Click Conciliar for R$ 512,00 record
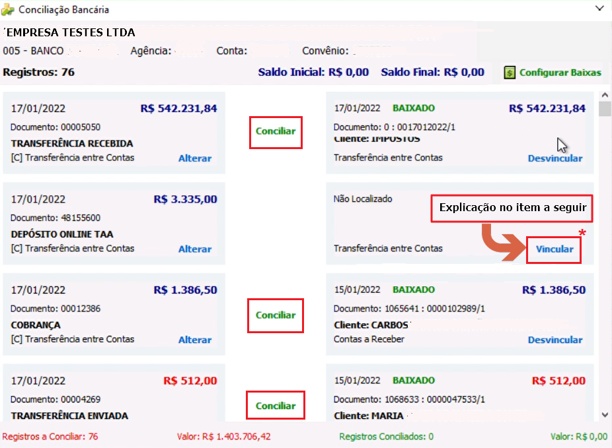The height and width of the screenshot is (448, 612). 276,406
